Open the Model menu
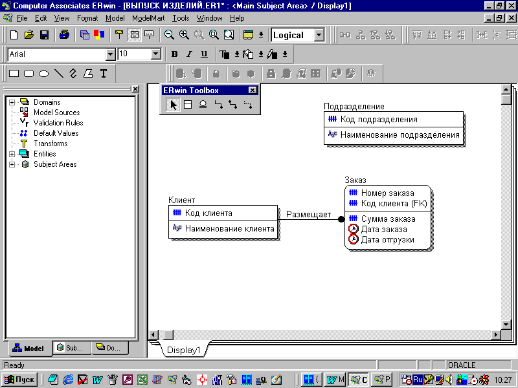The width and height of the screenshot is (518, 388). (x=115, y=18)
